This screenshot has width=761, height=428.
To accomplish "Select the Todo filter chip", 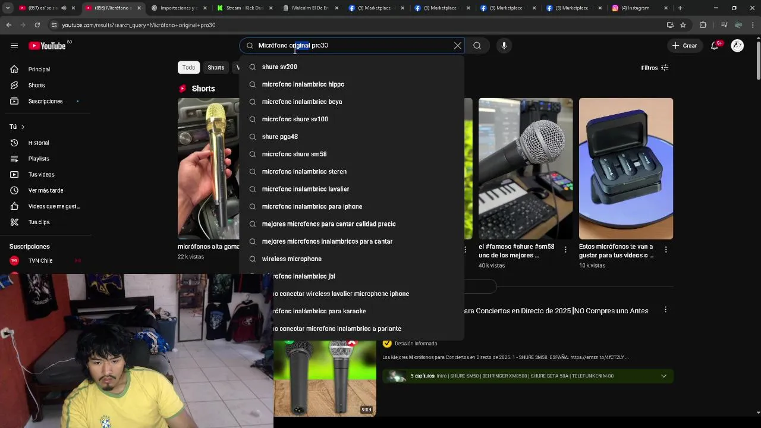I will [x=188, y=68].
